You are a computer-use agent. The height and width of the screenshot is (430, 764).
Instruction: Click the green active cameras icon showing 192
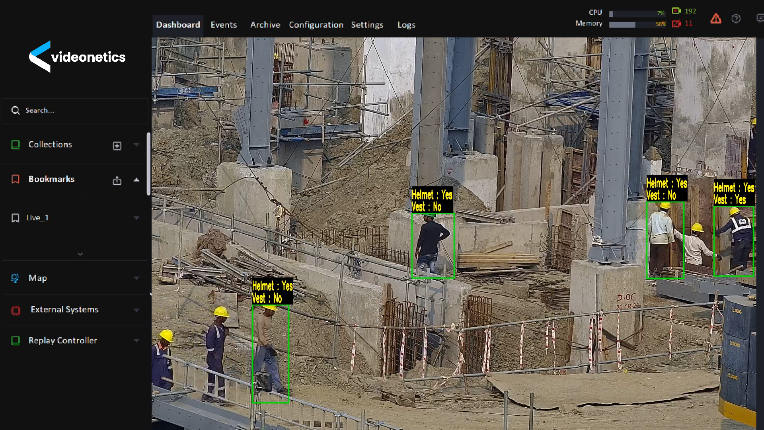[x=676, y=11]
